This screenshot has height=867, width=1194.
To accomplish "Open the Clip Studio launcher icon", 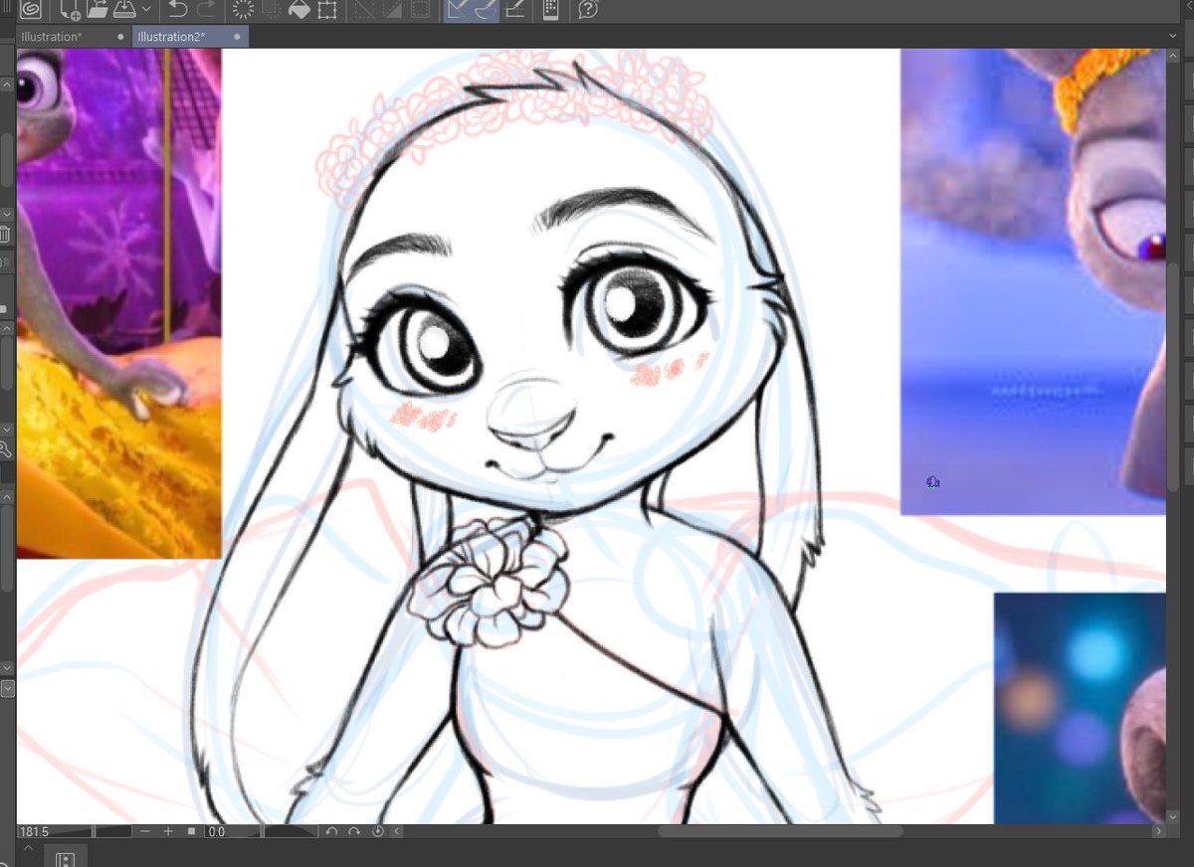I will [x=30, y=10].
